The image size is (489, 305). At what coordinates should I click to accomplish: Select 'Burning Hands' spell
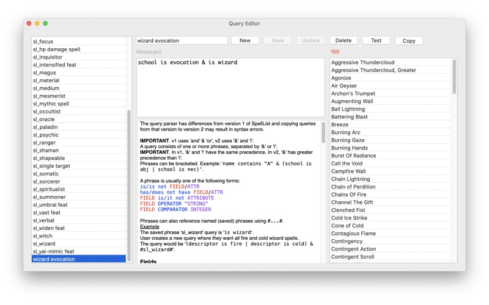(391, 148)
